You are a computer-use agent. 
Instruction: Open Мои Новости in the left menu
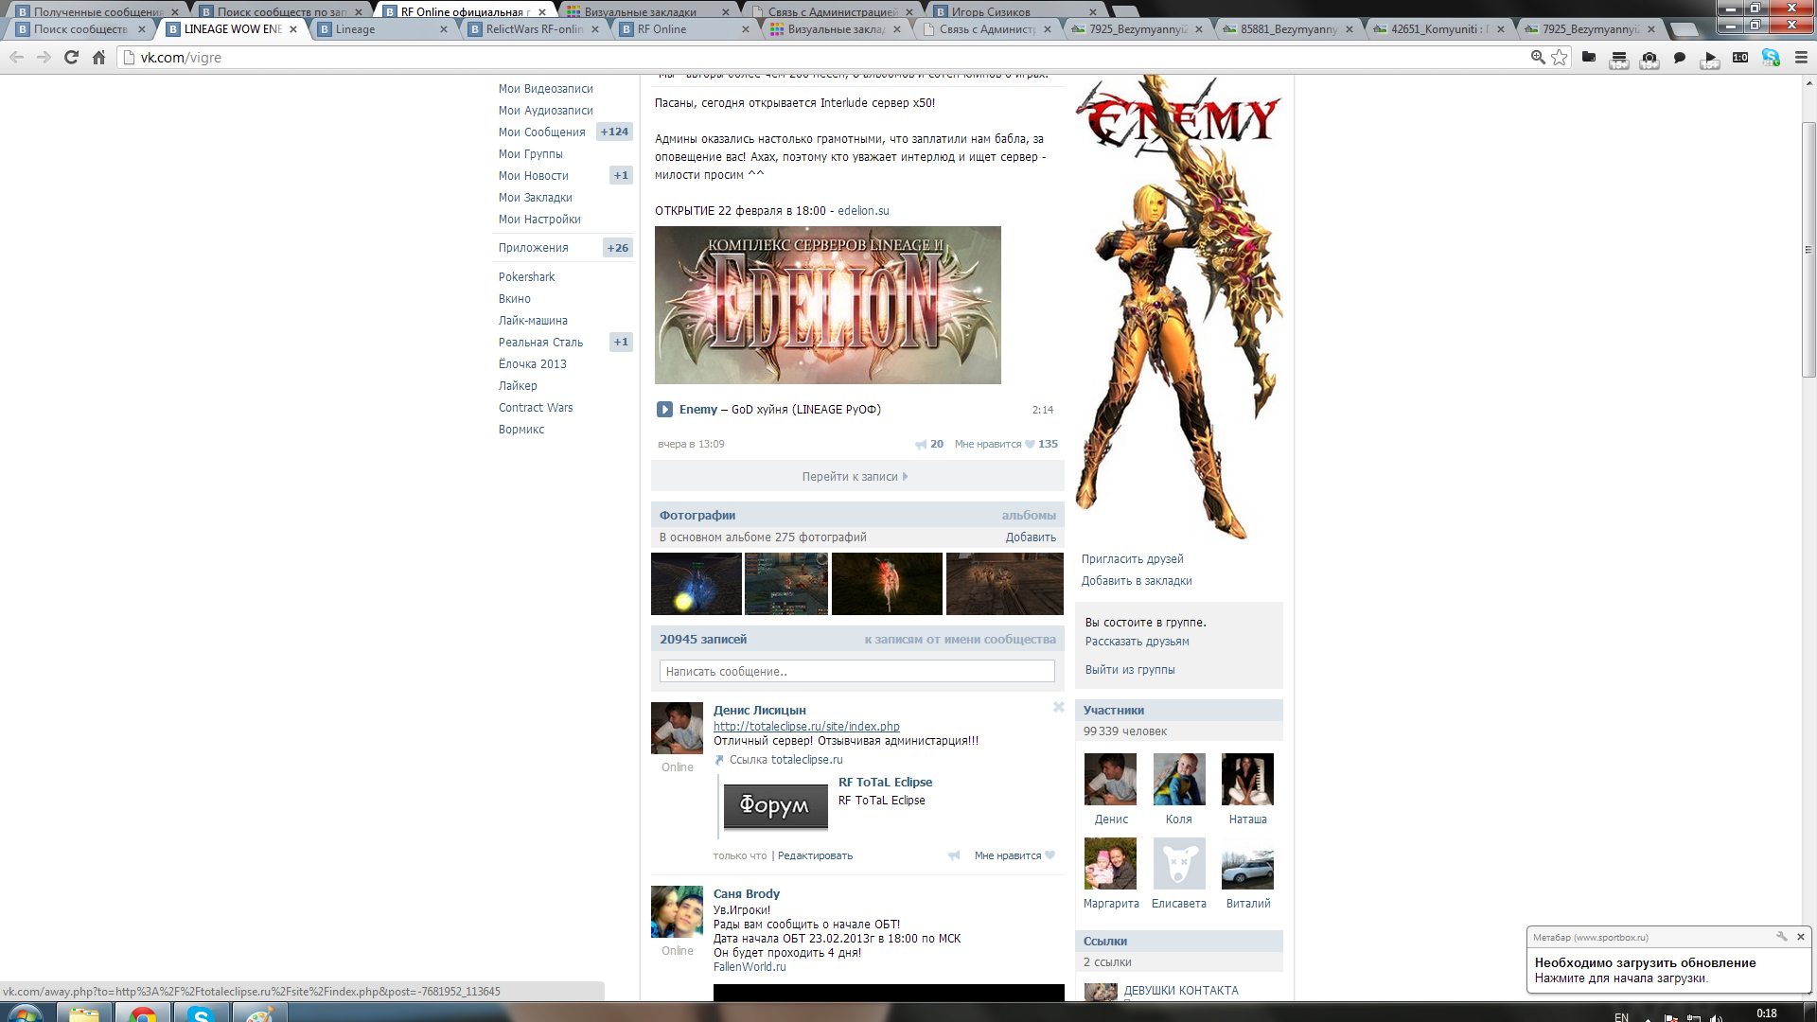point(534,176)
